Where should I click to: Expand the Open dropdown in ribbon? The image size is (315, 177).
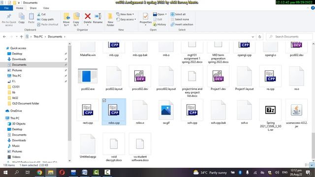(159, 14)
